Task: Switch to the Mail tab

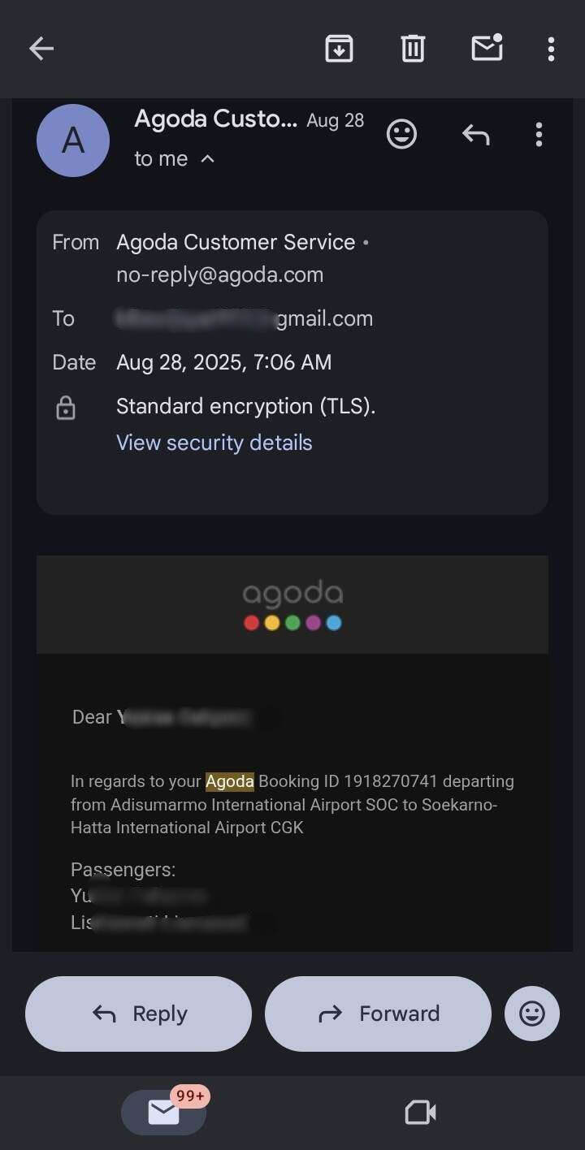Action: coord(164,1112)
